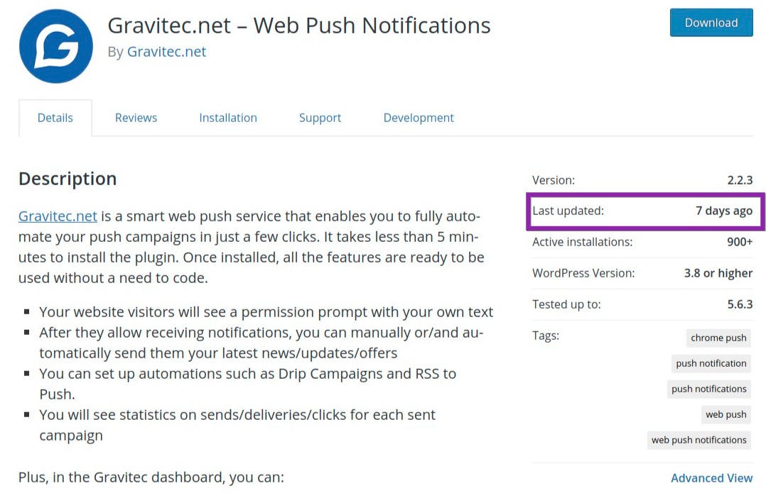
Task: Click the version number 2.2.3
Action: coord(740,180)
